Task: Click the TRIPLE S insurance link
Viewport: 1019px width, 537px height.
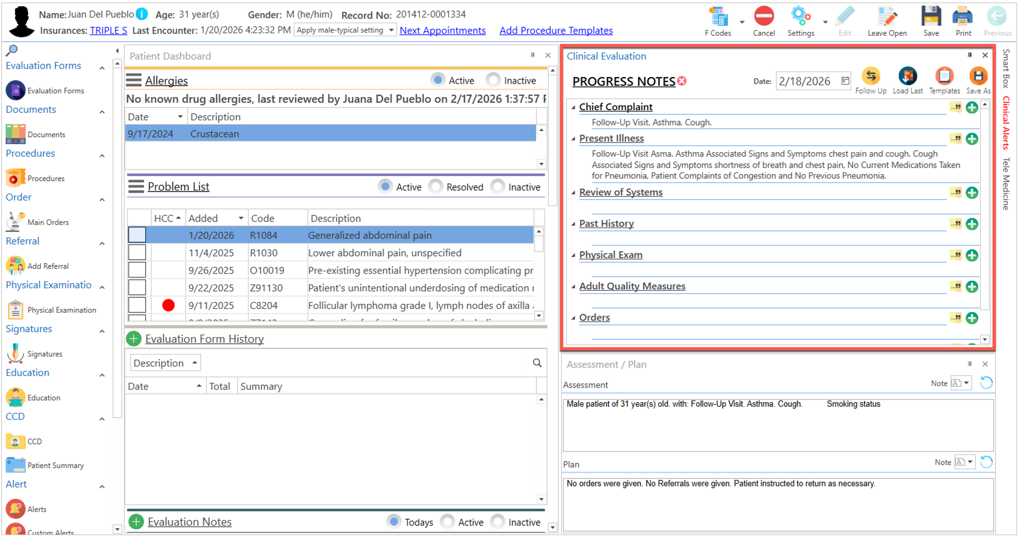Action: [x=108, y=30]
